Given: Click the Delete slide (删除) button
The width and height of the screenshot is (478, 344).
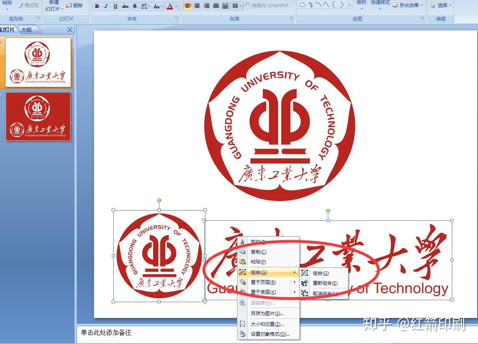Looking at the screenshot, I should click(74, 5).
